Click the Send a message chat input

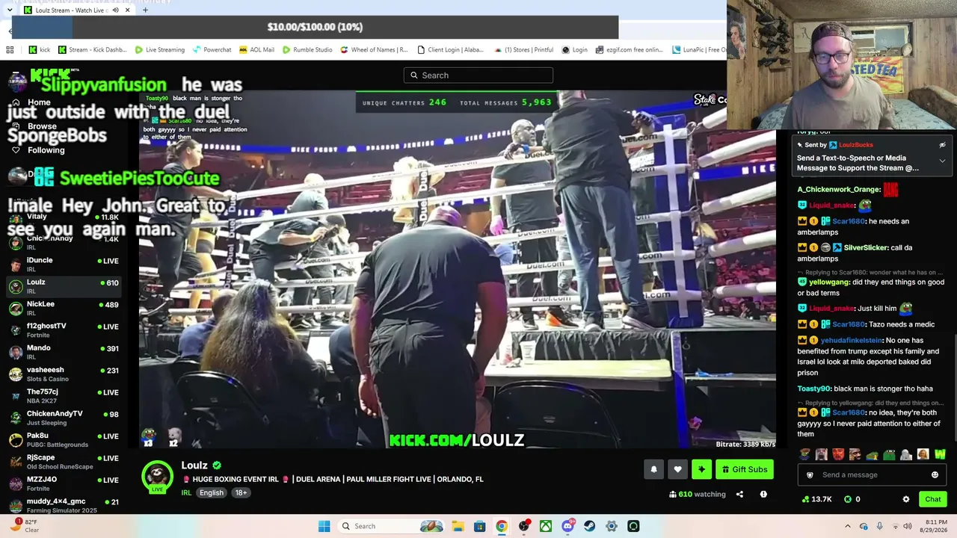872,474
